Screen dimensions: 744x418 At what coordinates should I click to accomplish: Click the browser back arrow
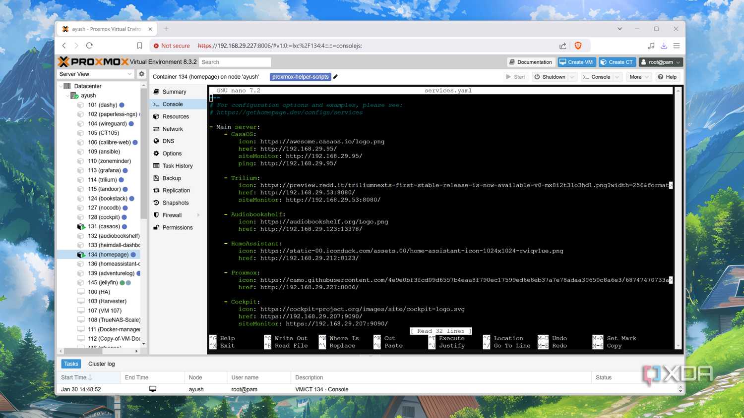click(64, 46)
